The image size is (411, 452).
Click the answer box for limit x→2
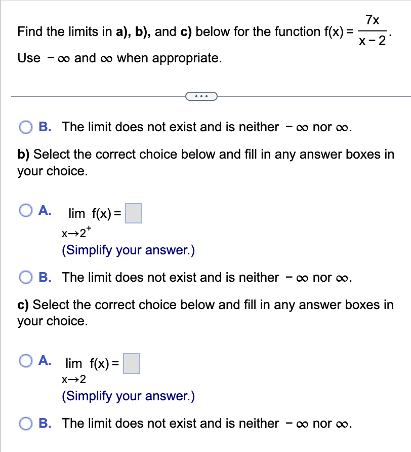coord(131,363)
